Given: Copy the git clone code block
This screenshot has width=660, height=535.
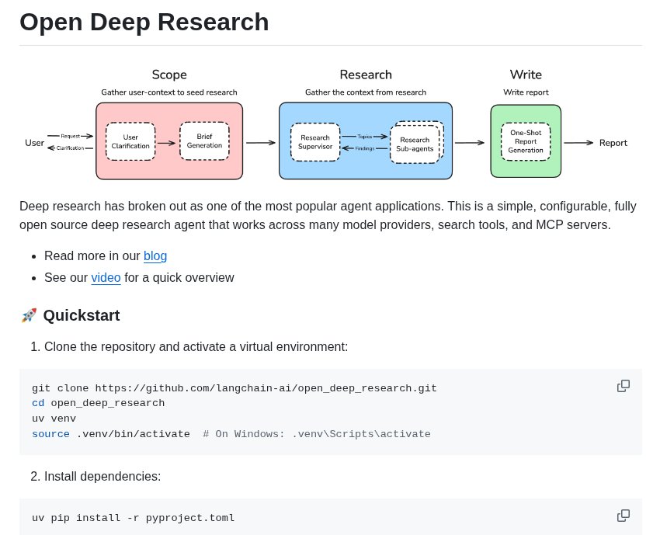Looking at the screenshot, I should 623,386.
